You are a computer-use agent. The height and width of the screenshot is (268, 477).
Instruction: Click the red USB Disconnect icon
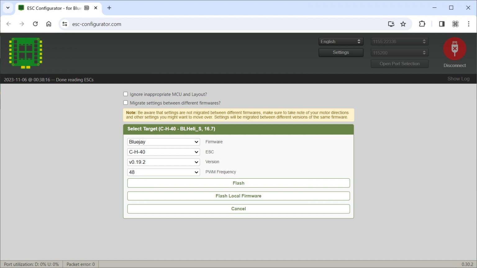(455, 49)
